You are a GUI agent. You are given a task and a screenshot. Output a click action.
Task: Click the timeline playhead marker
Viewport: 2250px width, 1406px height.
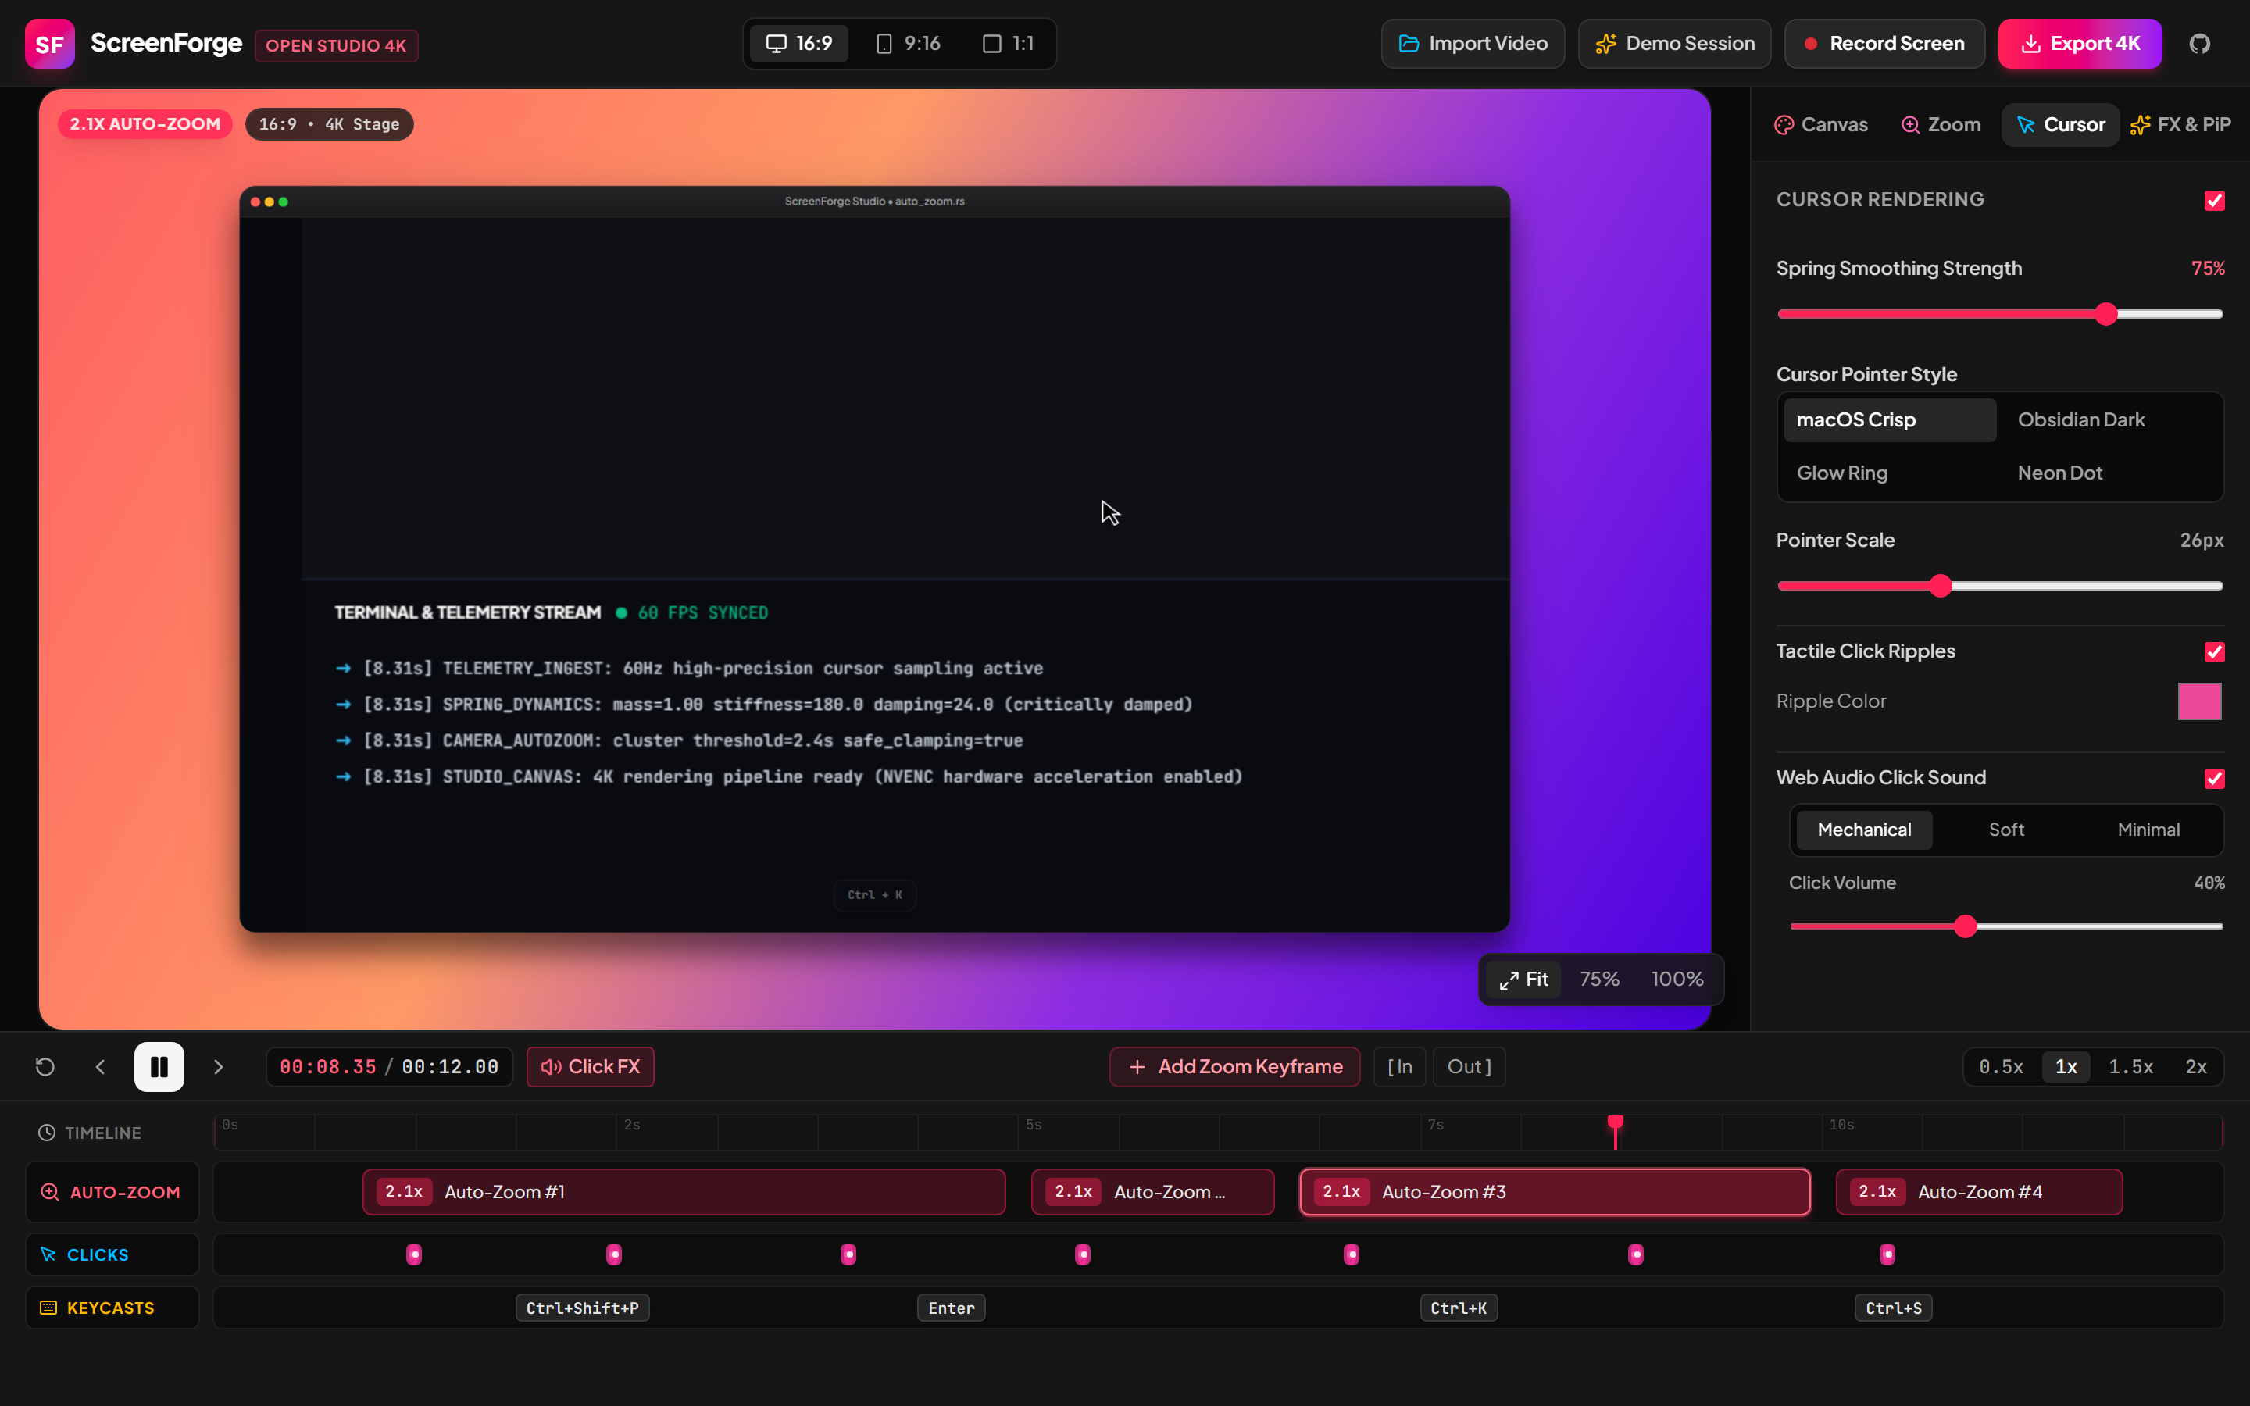(1615, 1124)
